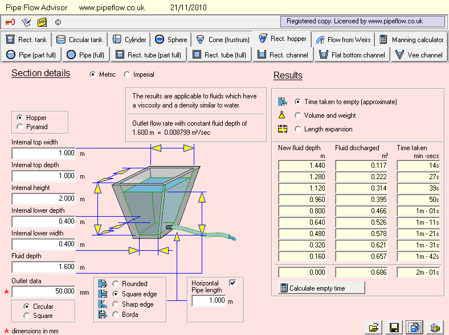
Task: Click the yellow help icon in toolbar
Action: click(42, 22)
